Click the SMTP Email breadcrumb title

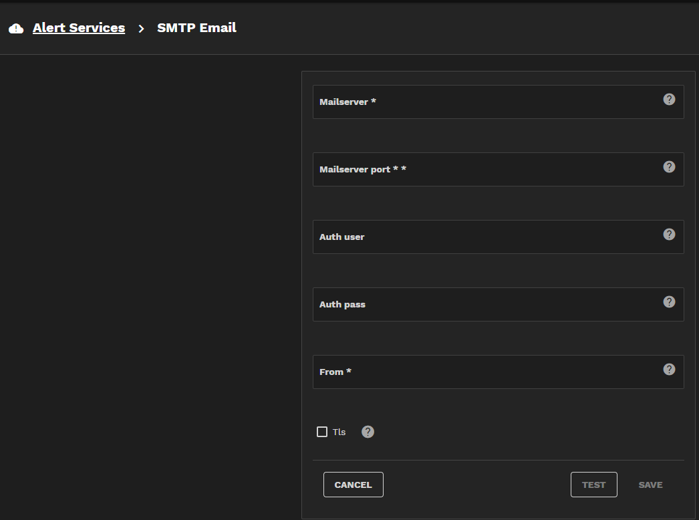pos(196,28)
